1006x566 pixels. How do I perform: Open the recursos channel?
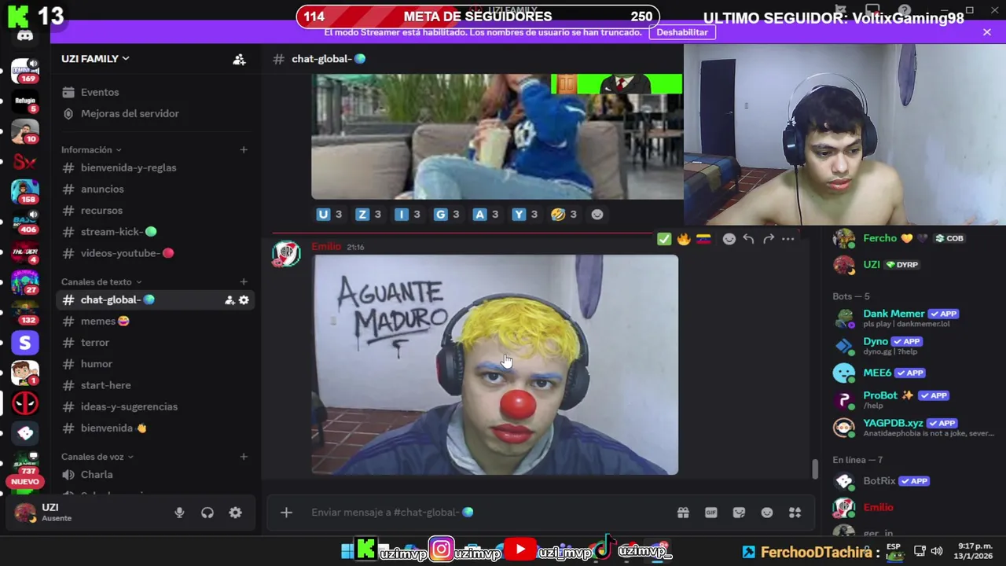[101, 210]
